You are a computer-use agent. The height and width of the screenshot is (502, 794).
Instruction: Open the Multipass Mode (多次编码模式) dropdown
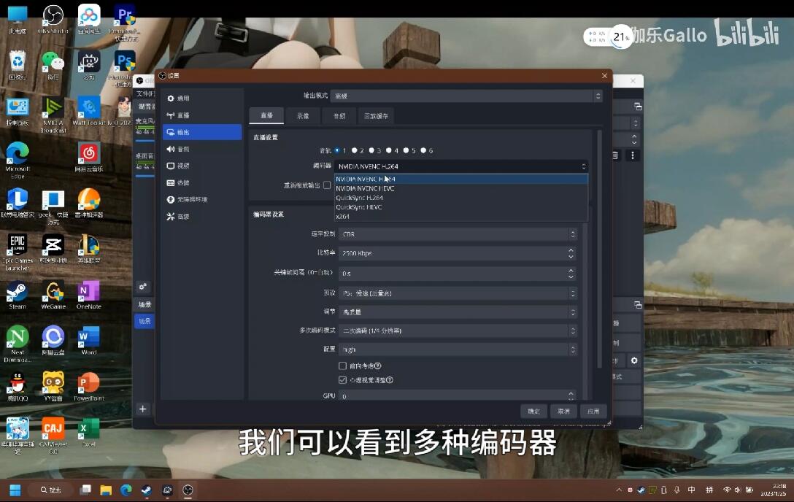point(458,331)
